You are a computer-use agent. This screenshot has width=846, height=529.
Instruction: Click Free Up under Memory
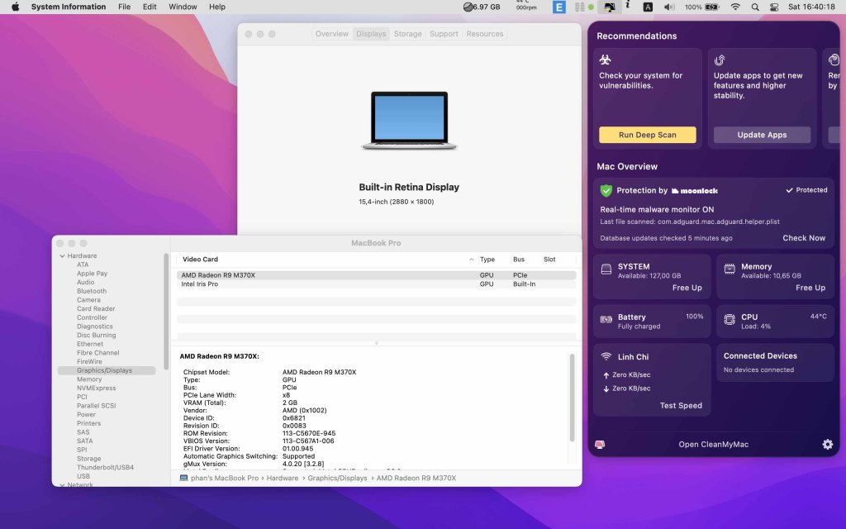(810, 288)
